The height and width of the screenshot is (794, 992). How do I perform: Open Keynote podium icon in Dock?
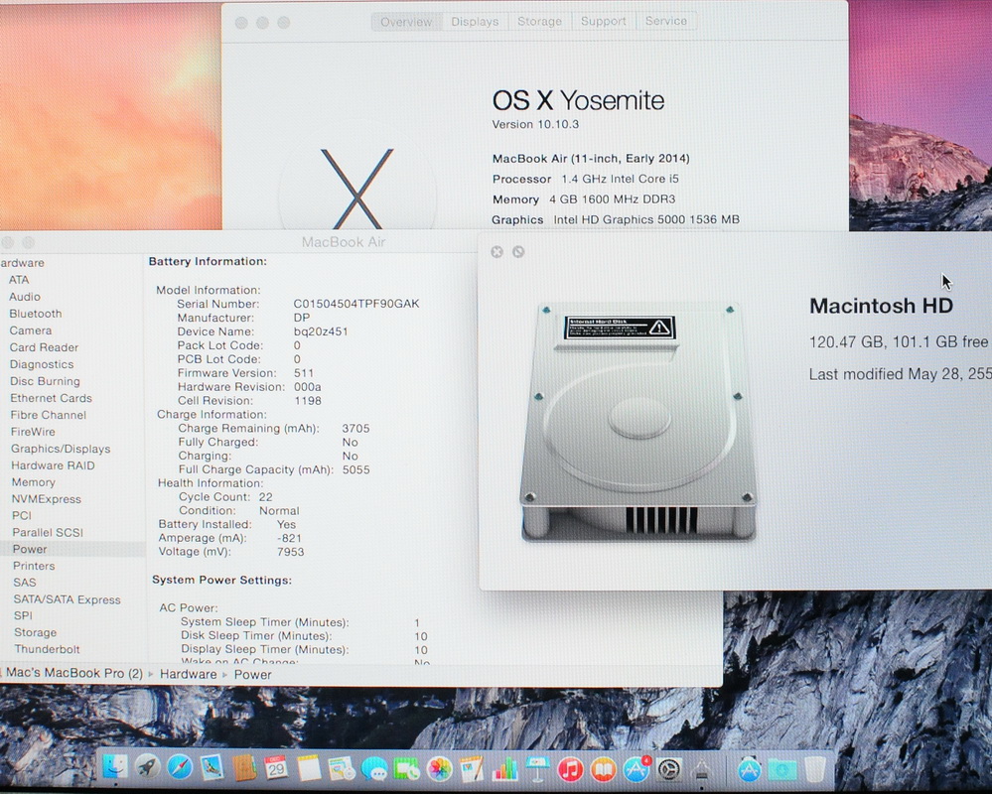(538, 769)
